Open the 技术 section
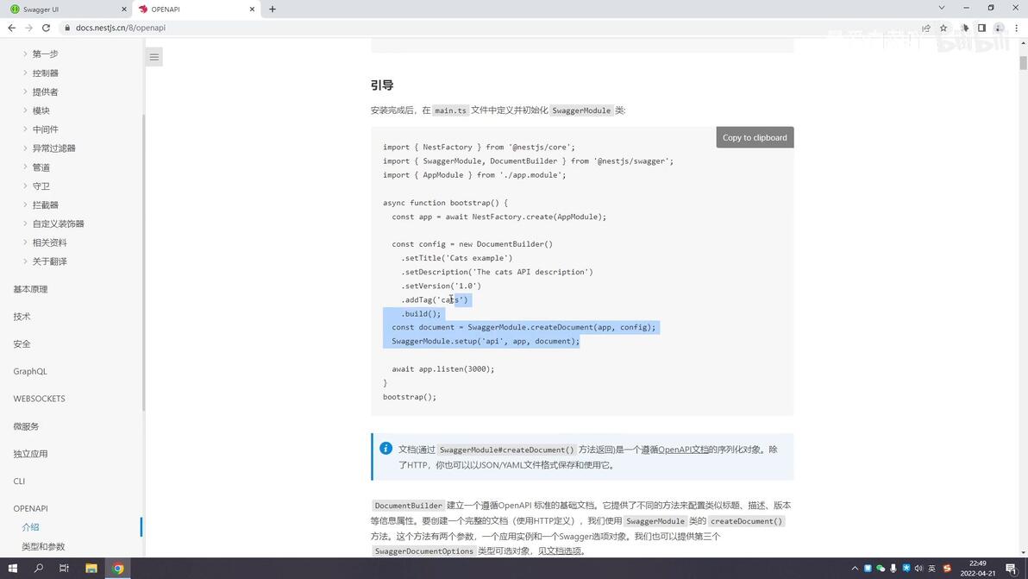Screen dimensions: 1028x579 [x=22, y=316]
